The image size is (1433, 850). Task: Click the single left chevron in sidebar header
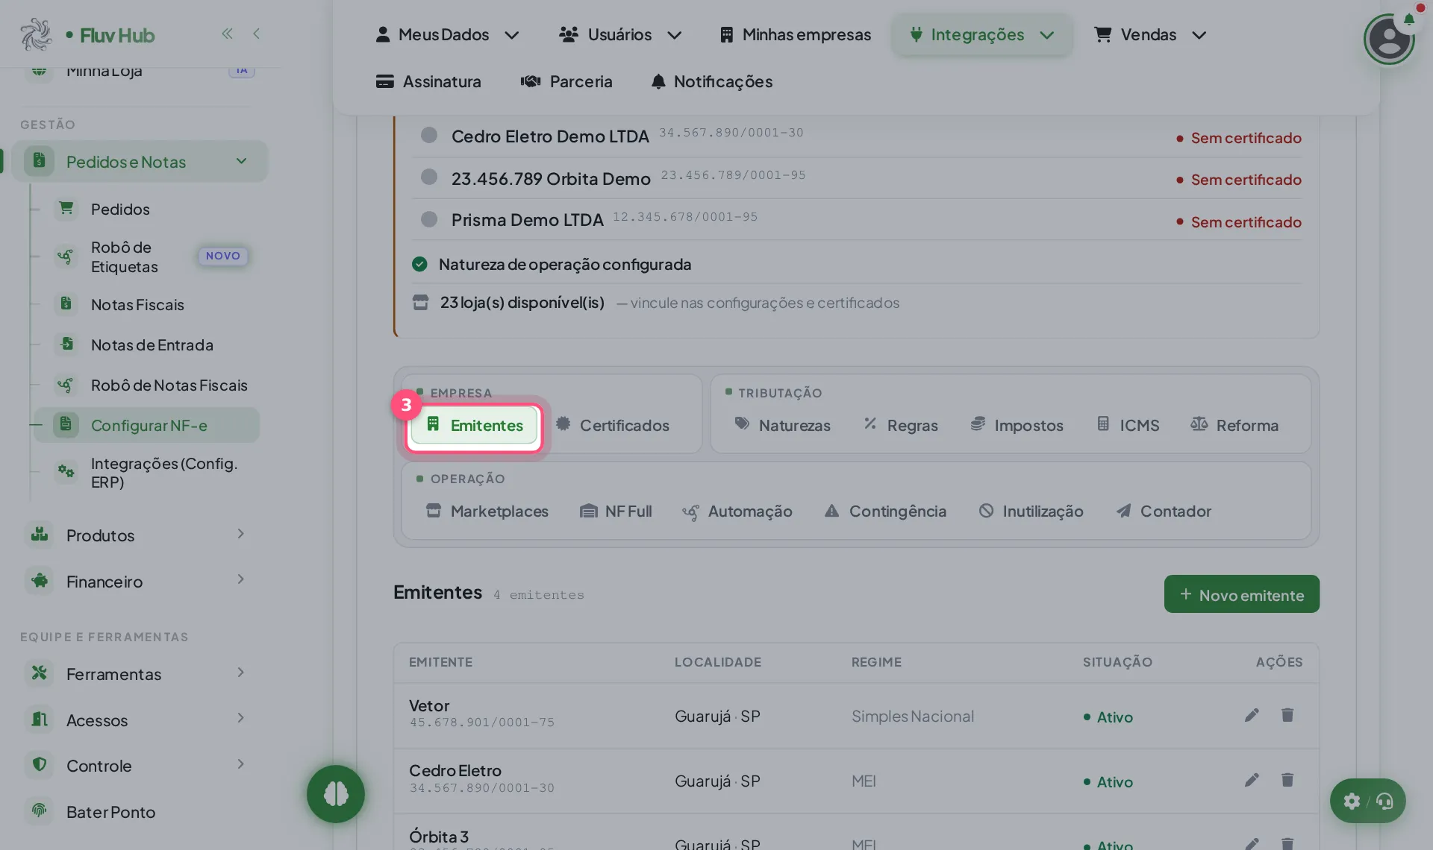pos(257,34)
